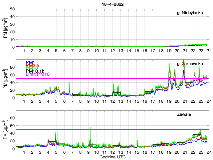Click the hour 19 tick under Zarnowska chart
Screen dimensions: 213x160
tap(169, 101)
